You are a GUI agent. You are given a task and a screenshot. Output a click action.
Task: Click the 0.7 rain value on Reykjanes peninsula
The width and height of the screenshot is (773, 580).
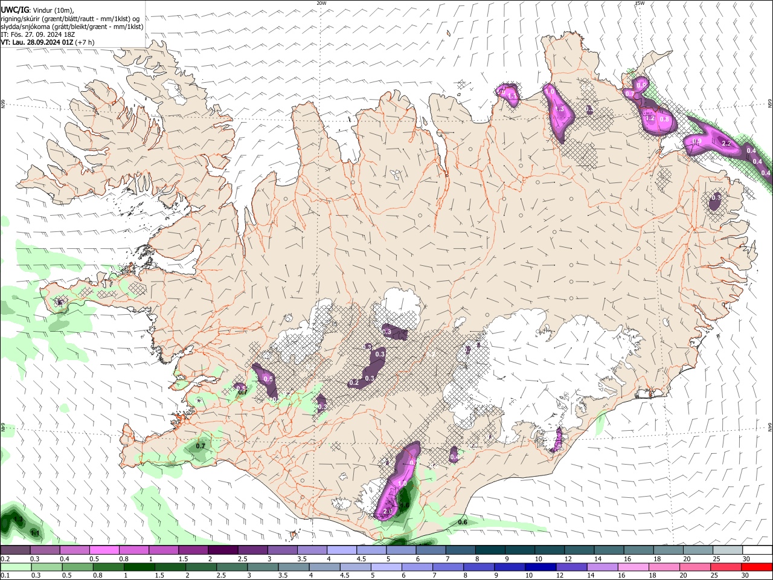pos(201,446)
